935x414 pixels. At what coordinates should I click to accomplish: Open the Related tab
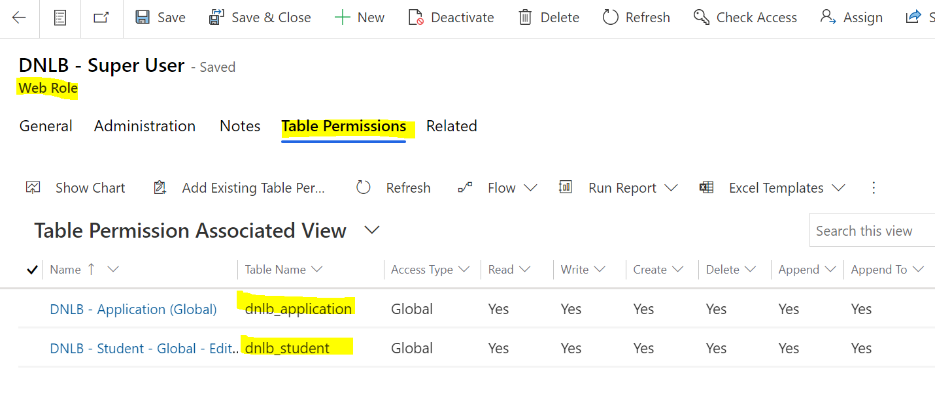point(451,126)
